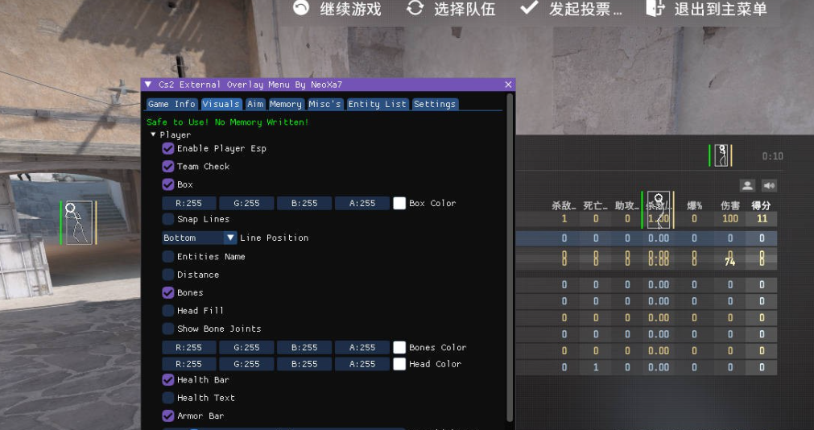Click Head Color G:255 field

[246, 364]
